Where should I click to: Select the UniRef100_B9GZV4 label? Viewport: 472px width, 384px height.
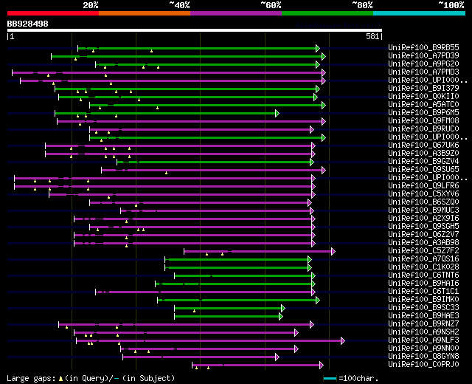click(x=423, y=162)
